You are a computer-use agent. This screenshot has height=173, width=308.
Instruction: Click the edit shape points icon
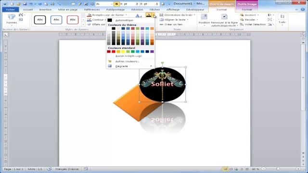21,15
